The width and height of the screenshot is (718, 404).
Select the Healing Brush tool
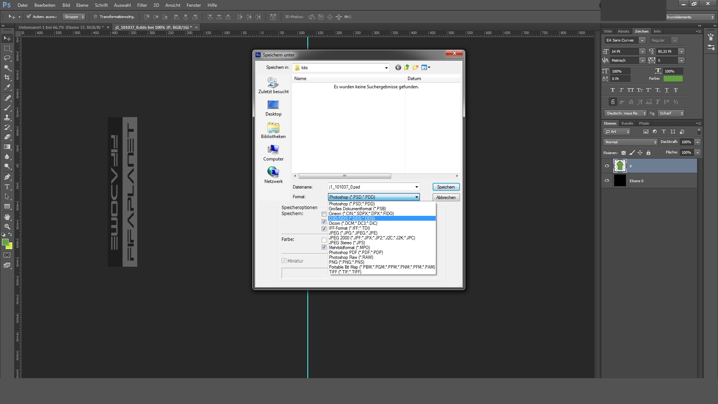coord(7,98)
